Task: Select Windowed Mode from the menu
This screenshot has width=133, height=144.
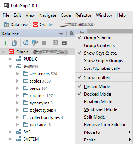Action: coord(104,109)
